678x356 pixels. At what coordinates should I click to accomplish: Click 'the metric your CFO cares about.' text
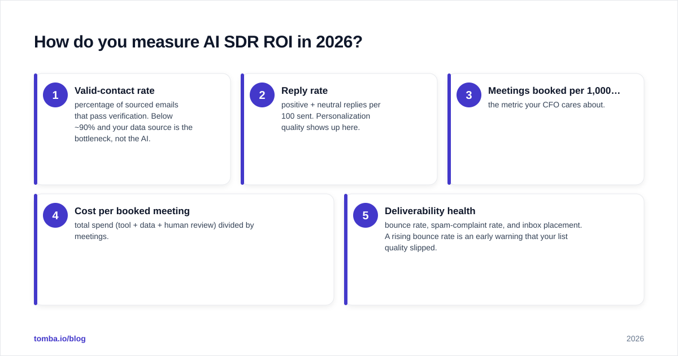[546, 105]
